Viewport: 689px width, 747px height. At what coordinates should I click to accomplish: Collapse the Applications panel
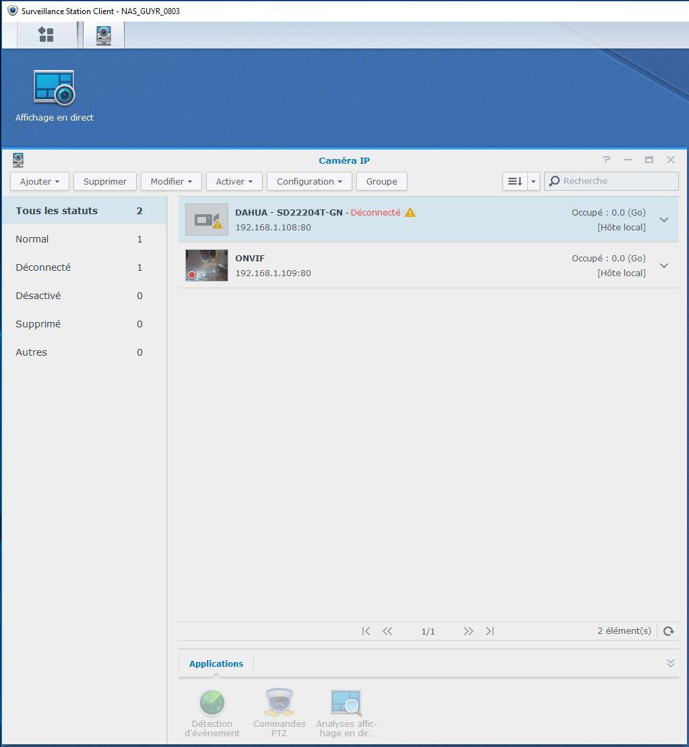click(670, 663)
